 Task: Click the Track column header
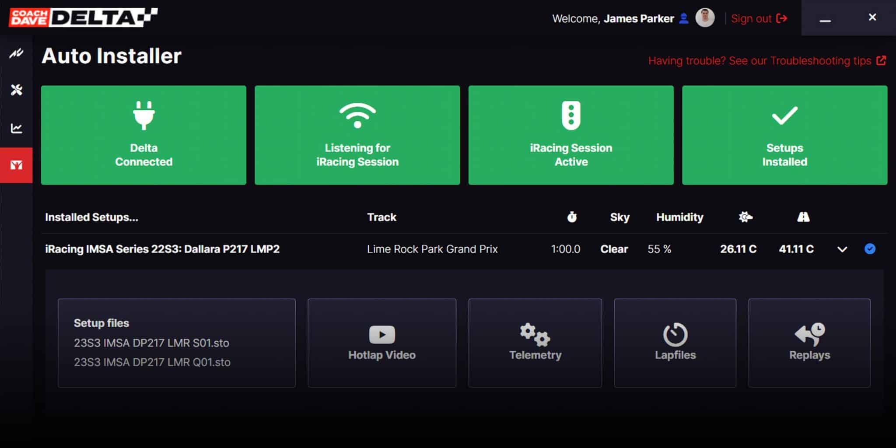[381, 217]
